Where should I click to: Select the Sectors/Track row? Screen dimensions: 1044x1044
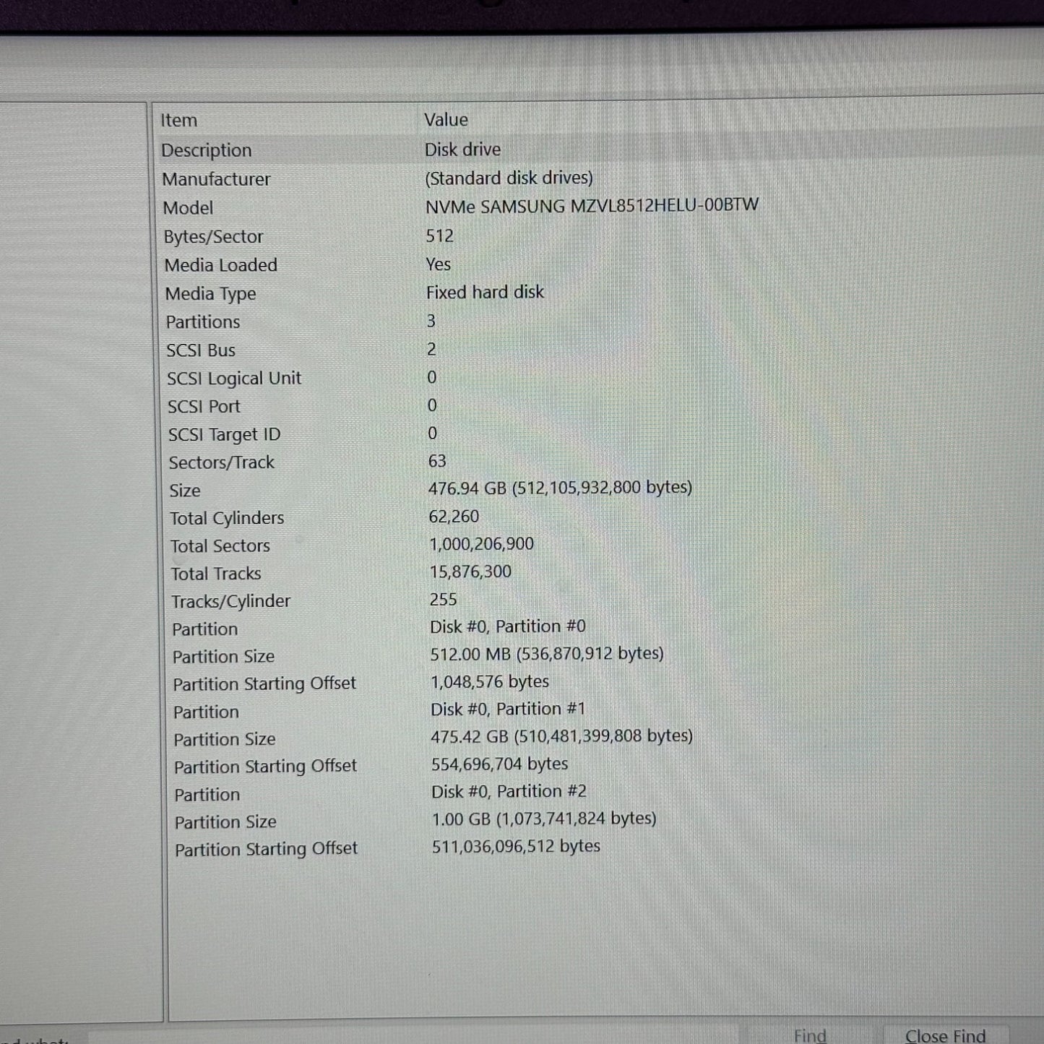coord(221,462)
